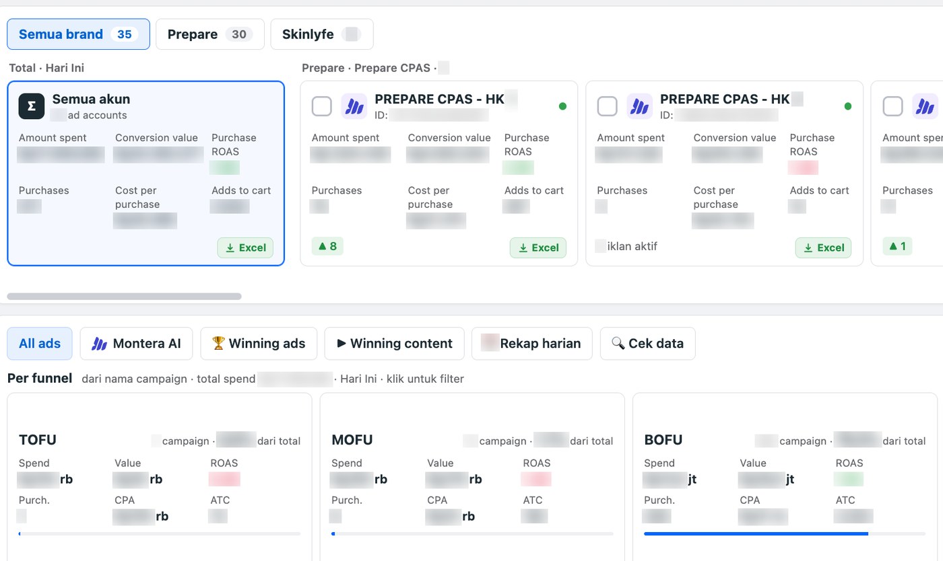Click the sigma icon on Semua akun card
This screenshot has width=943, height=561.
click(x=32, y=106)
